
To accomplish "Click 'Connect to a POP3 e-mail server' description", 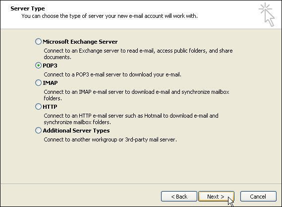I will pos(113,74).
